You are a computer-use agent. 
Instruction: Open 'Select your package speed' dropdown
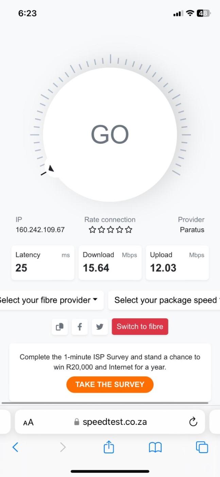point(165,300)
